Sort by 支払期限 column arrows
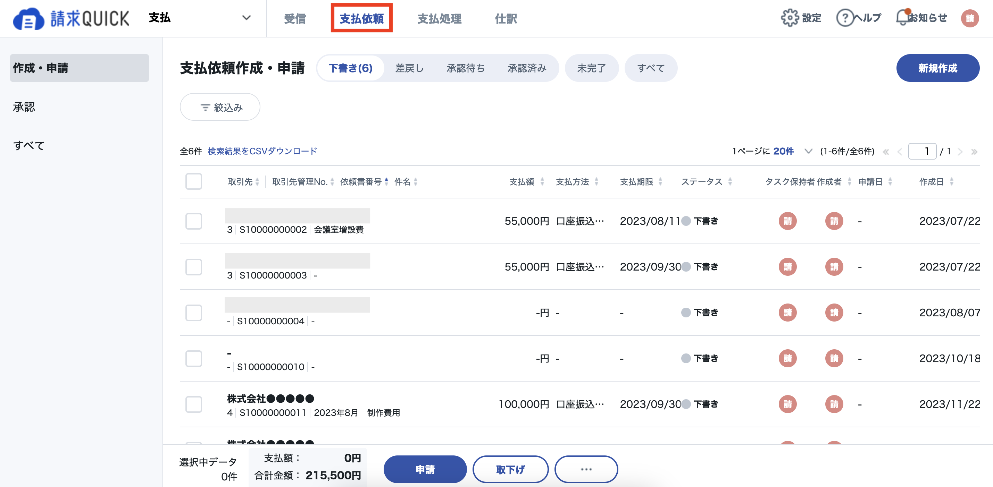The height and width of the screenshot is (487, 993). 660,182
